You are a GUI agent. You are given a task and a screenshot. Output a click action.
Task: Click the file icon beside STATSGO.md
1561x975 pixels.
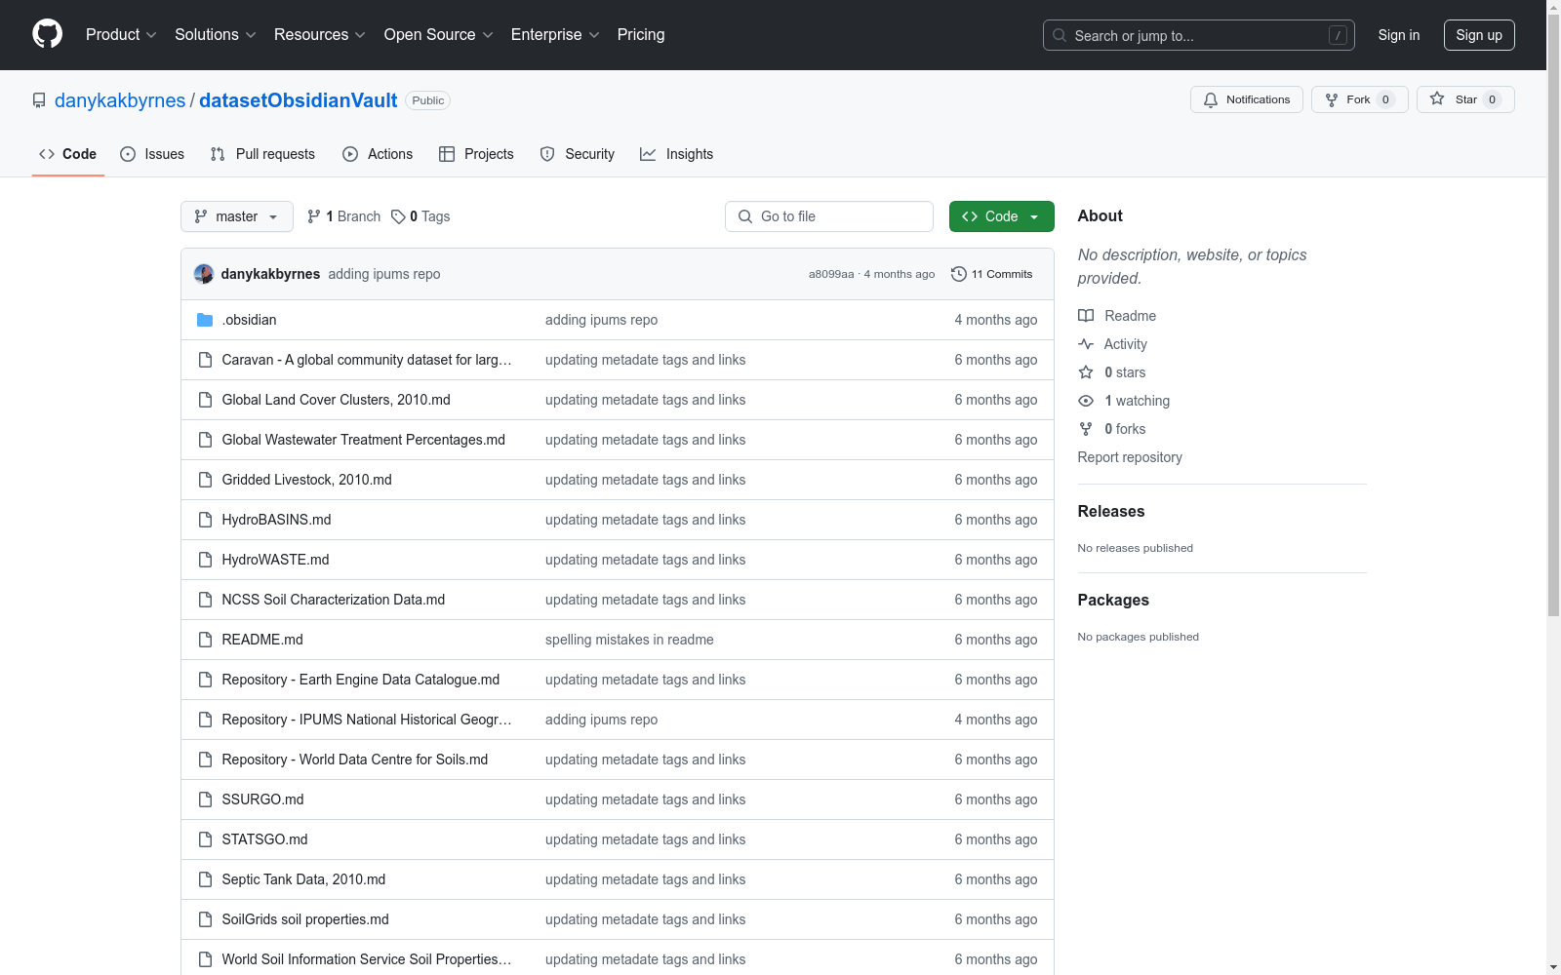point(205,839)
